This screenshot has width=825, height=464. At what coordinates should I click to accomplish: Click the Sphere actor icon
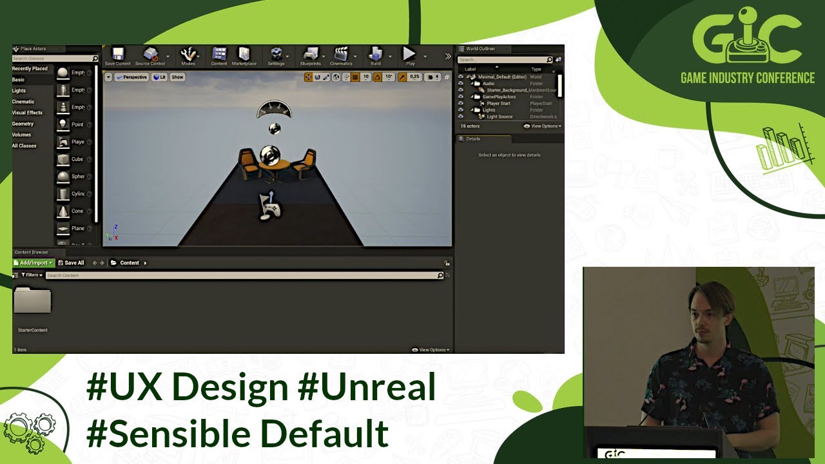(63, 177)
